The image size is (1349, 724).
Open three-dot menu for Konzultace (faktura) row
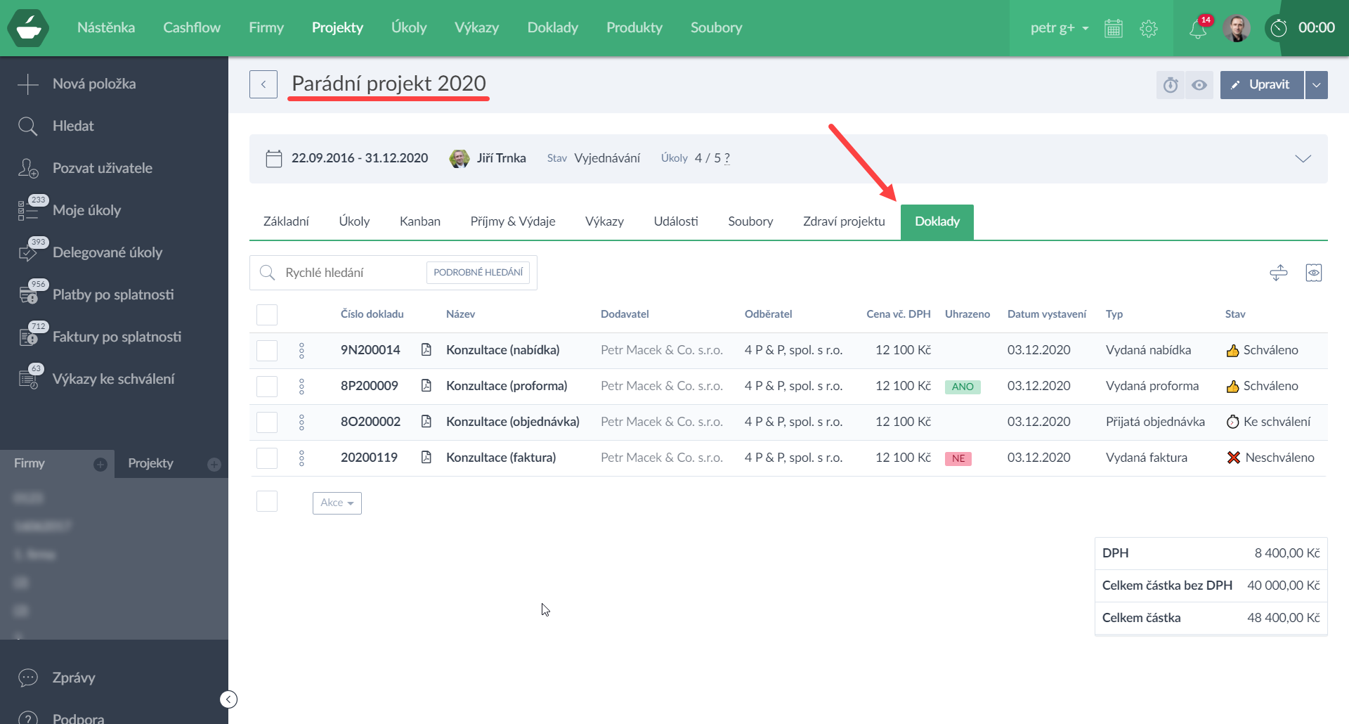301,458
